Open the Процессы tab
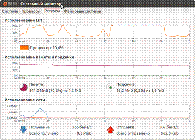This screenshot has height=140, width=195. click(31, 11)
